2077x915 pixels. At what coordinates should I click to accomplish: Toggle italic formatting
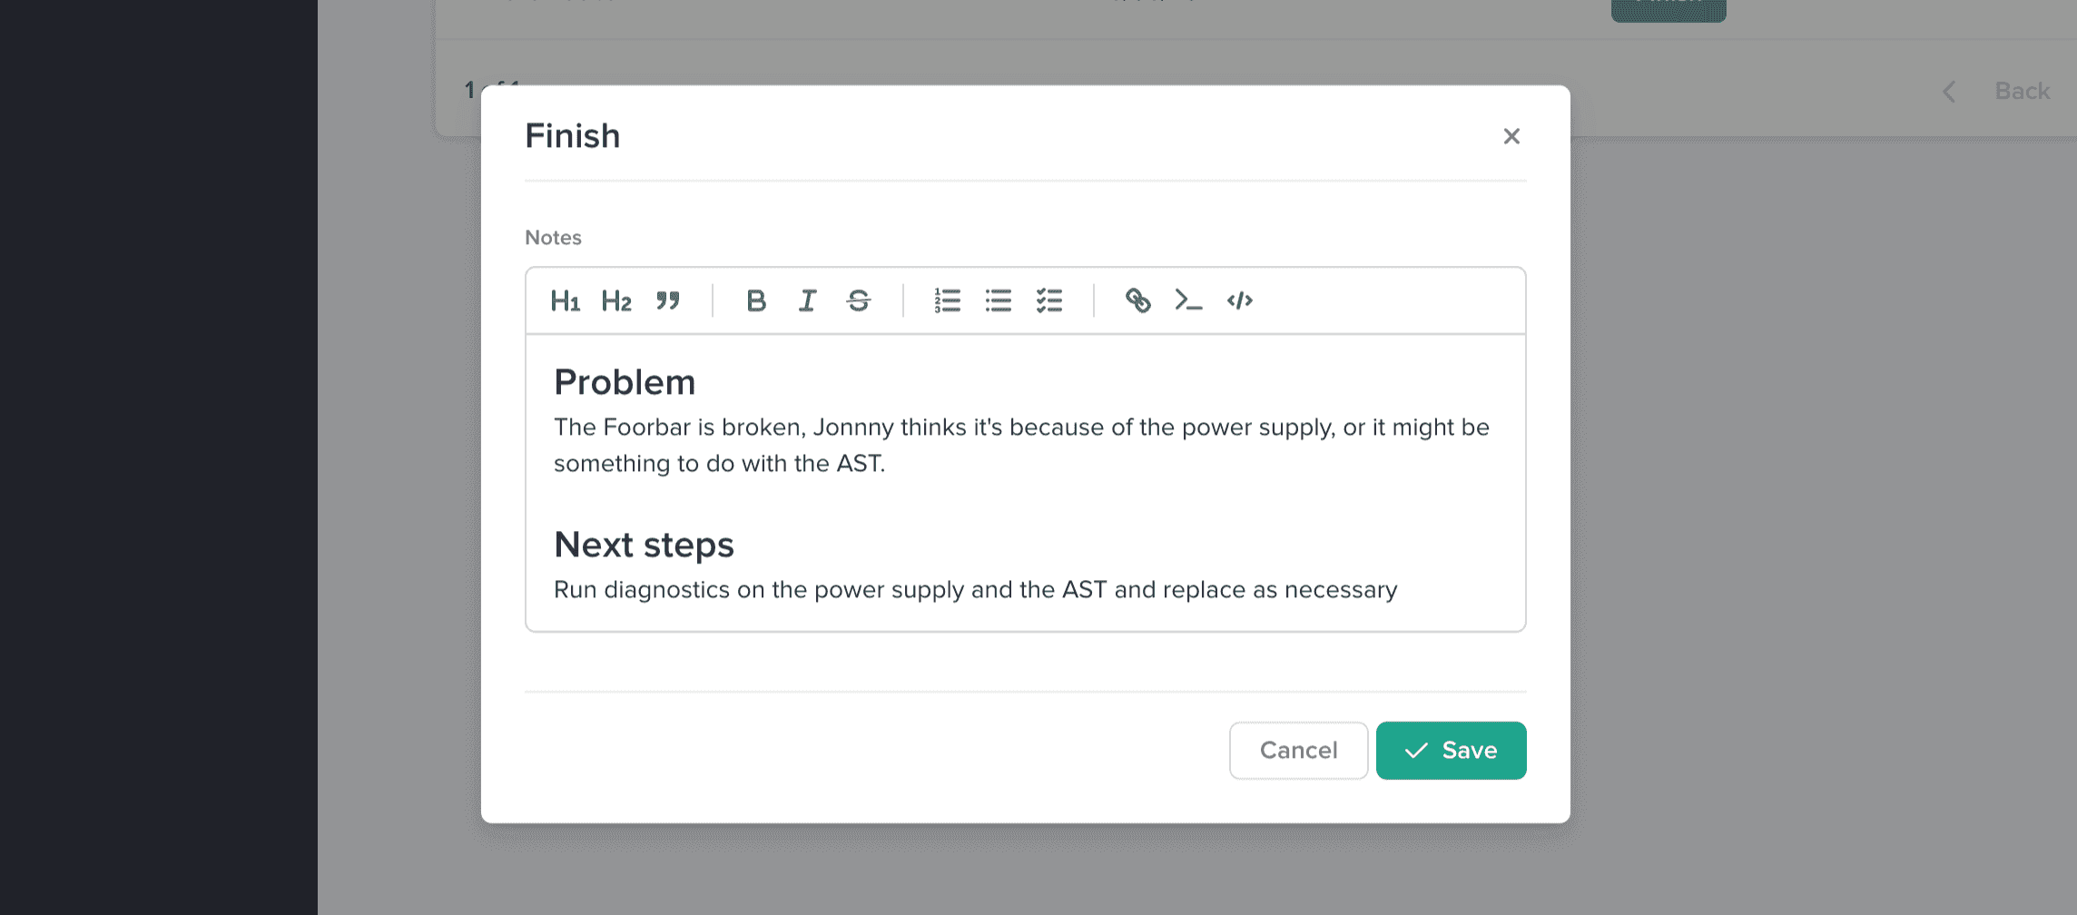point(807,300)
